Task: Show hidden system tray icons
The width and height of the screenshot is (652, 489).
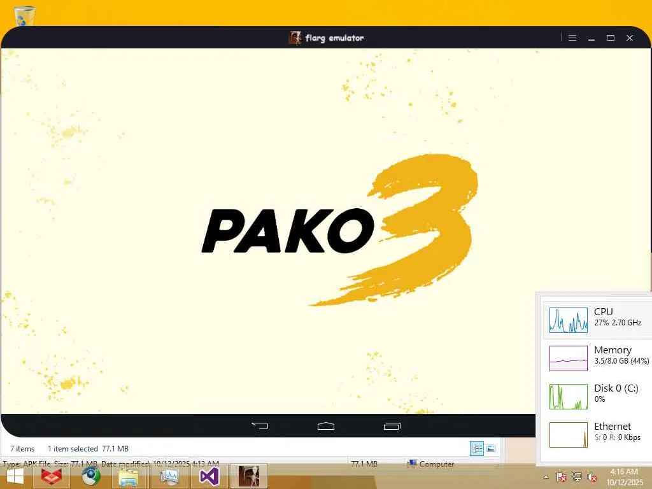Action: tap(546, 478)
